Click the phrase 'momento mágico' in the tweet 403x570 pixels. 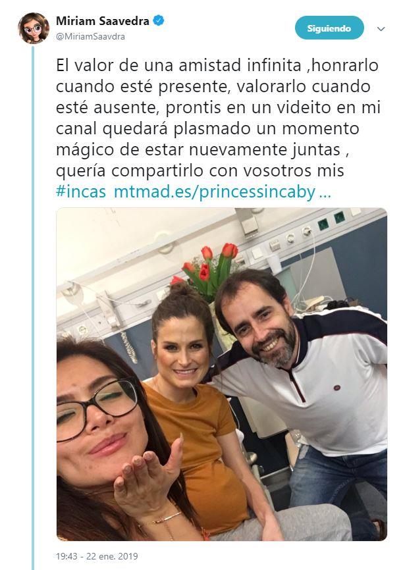[x=207, y=139]
